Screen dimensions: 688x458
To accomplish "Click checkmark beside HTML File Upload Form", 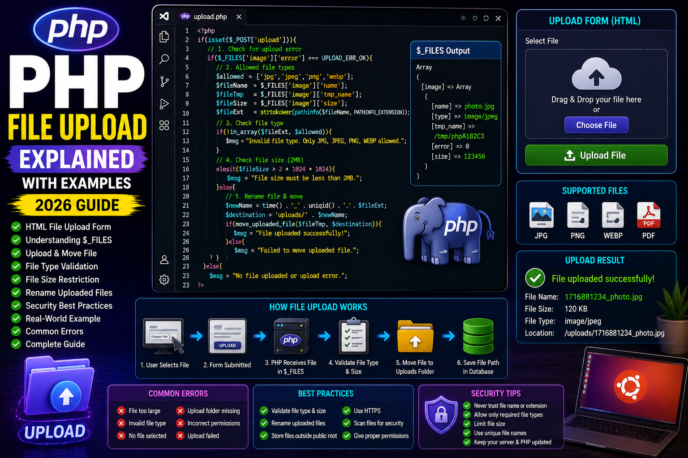I will coord(16,227).
